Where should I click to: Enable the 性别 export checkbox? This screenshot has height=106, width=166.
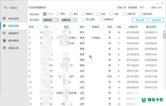98,14
